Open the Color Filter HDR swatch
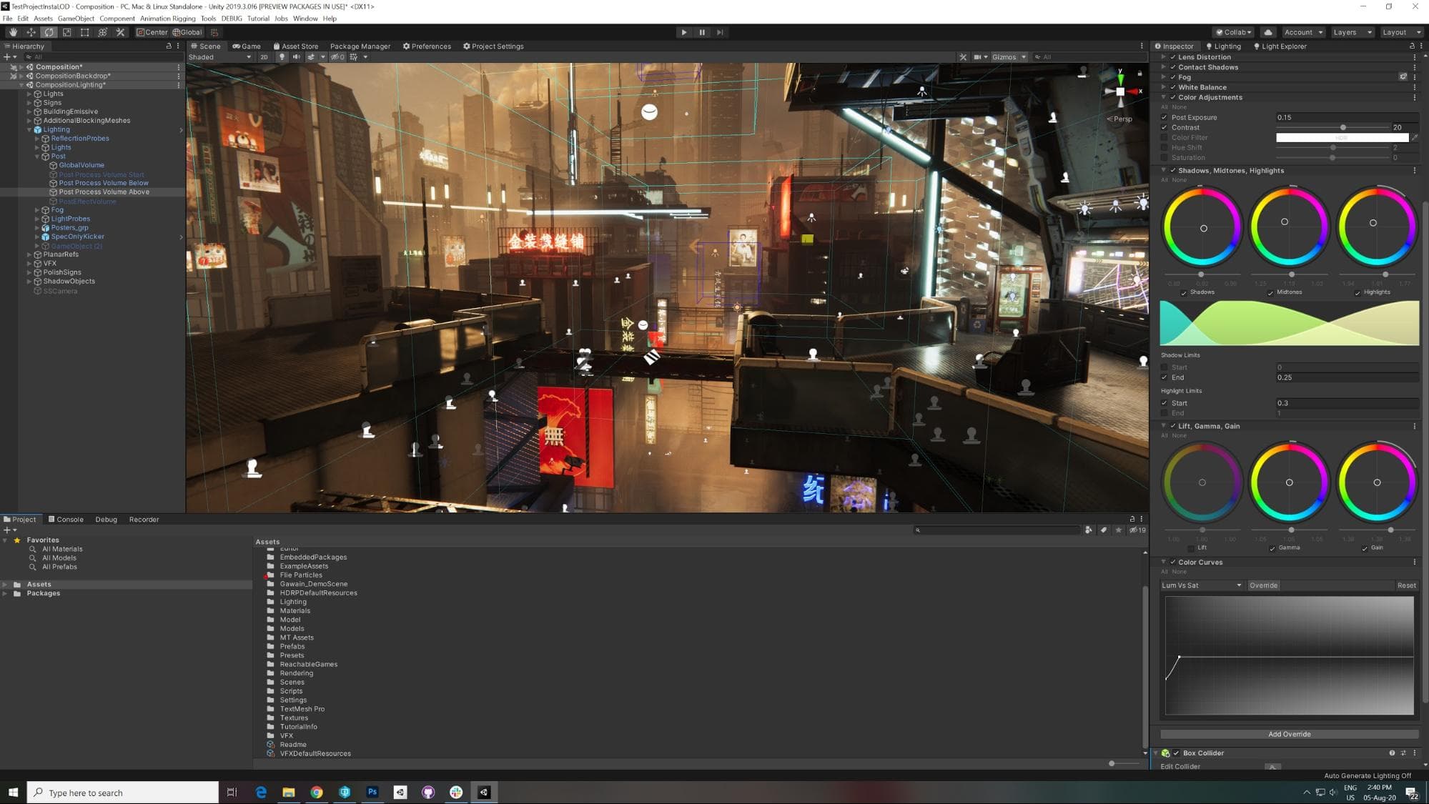 click(1342, 138)
